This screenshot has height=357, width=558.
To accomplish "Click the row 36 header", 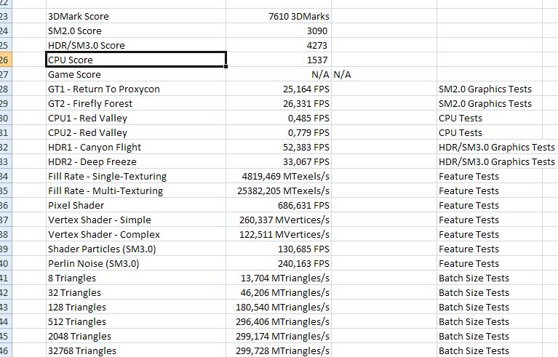I will pyautogui.click(x=6, y=206).
